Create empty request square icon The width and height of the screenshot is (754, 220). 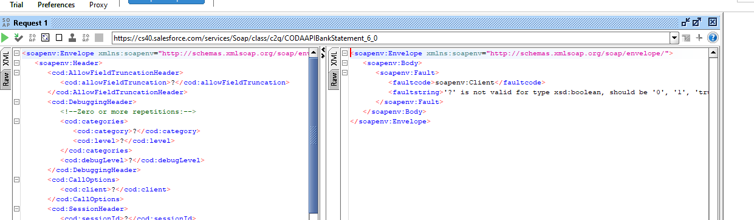tap(59, 38)
